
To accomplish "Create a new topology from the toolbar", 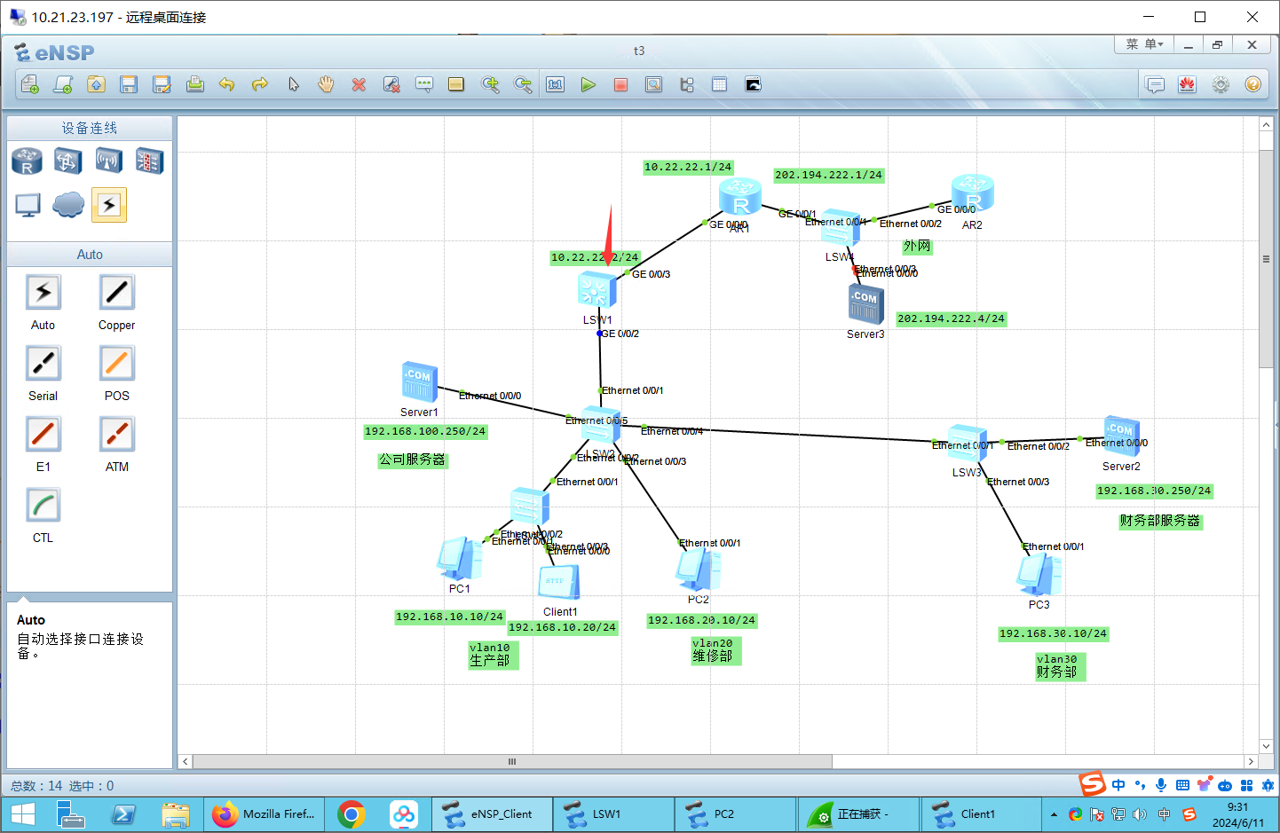I will [29, 84].
